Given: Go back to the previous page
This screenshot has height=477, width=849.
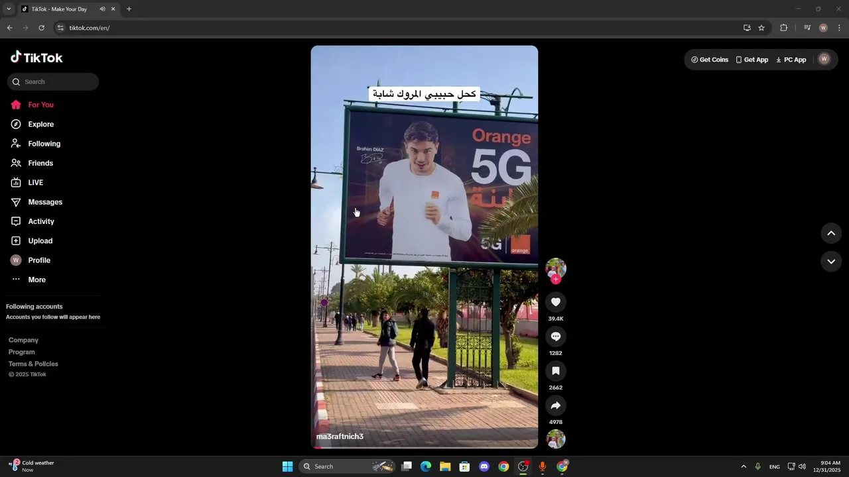Looking at the screenshot, I should [x=9, y=28].
